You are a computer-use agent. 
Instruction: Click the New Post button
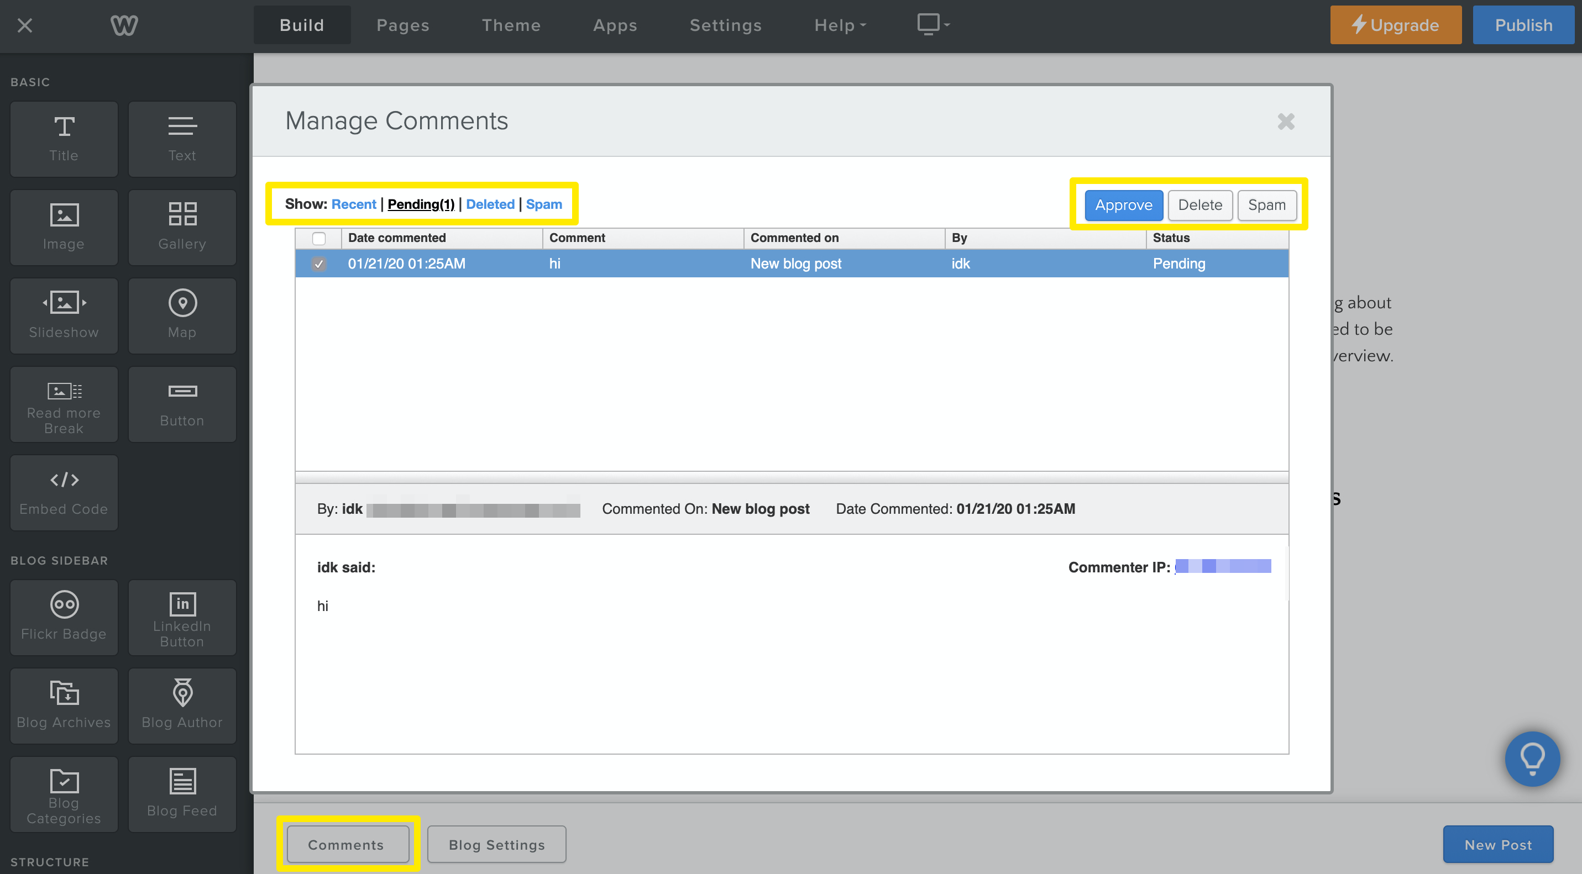click(x=1497, y=845)
